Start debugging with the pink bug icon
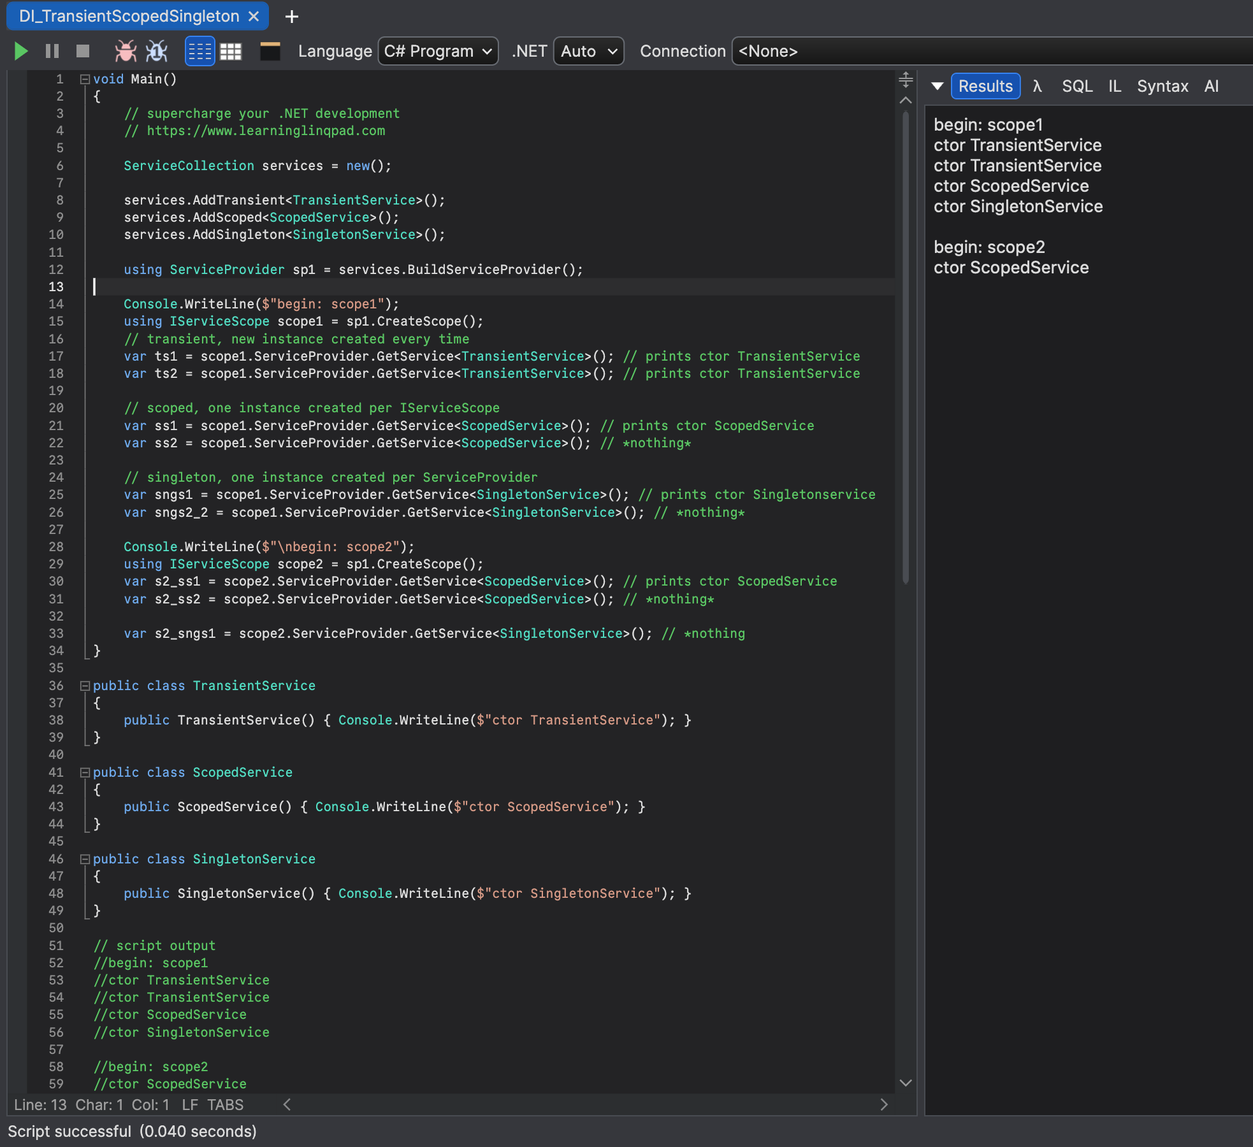This screenshot has width=1253, height=1147. click(x=126, y=52)
